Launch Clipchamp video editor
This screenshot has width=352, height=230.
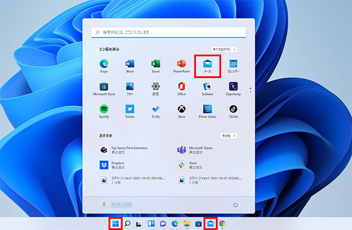tap(233, 89)
